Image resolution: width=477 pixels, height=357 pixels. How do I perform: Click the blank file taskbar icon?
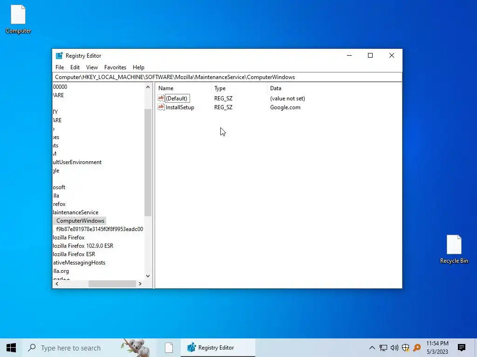pyautogui.click(x=169, y=348)
